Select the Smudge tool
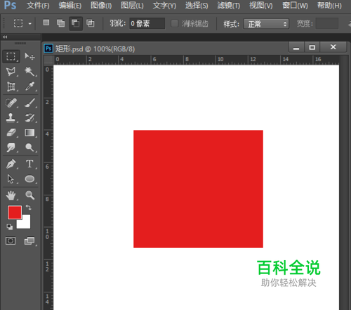This screenshot has width=351, height=310. click(11, 148)
